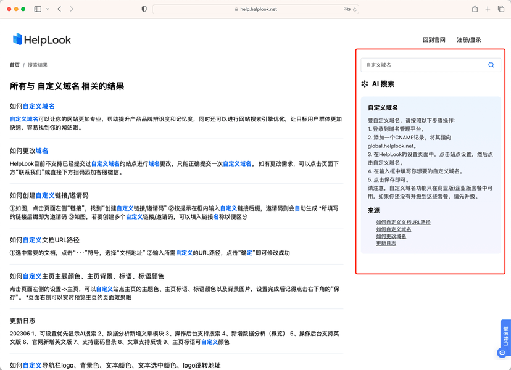Open result 如何自定义导航栏logo、背景色
The width and height of the screenshot is (511, 370).
(115, 366)
